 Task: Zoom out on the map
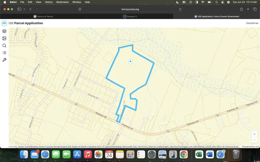(254, 140)
